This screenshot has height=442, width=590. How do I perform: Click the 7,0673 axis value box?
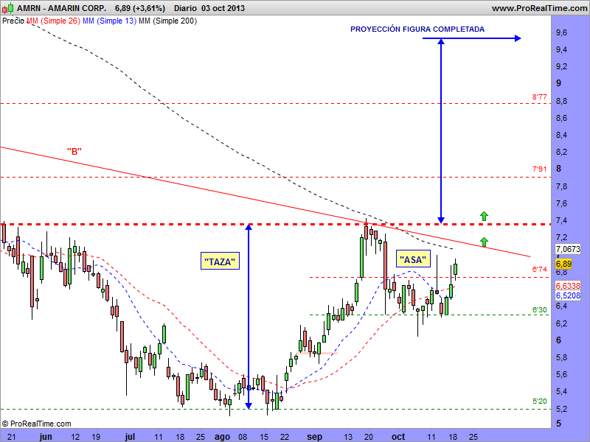click(x=568, y=249)
